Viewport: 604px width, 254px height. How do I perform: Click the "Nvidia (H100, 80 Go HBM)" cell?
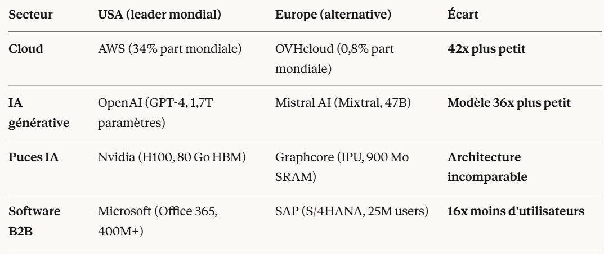[x=172, y=157]
